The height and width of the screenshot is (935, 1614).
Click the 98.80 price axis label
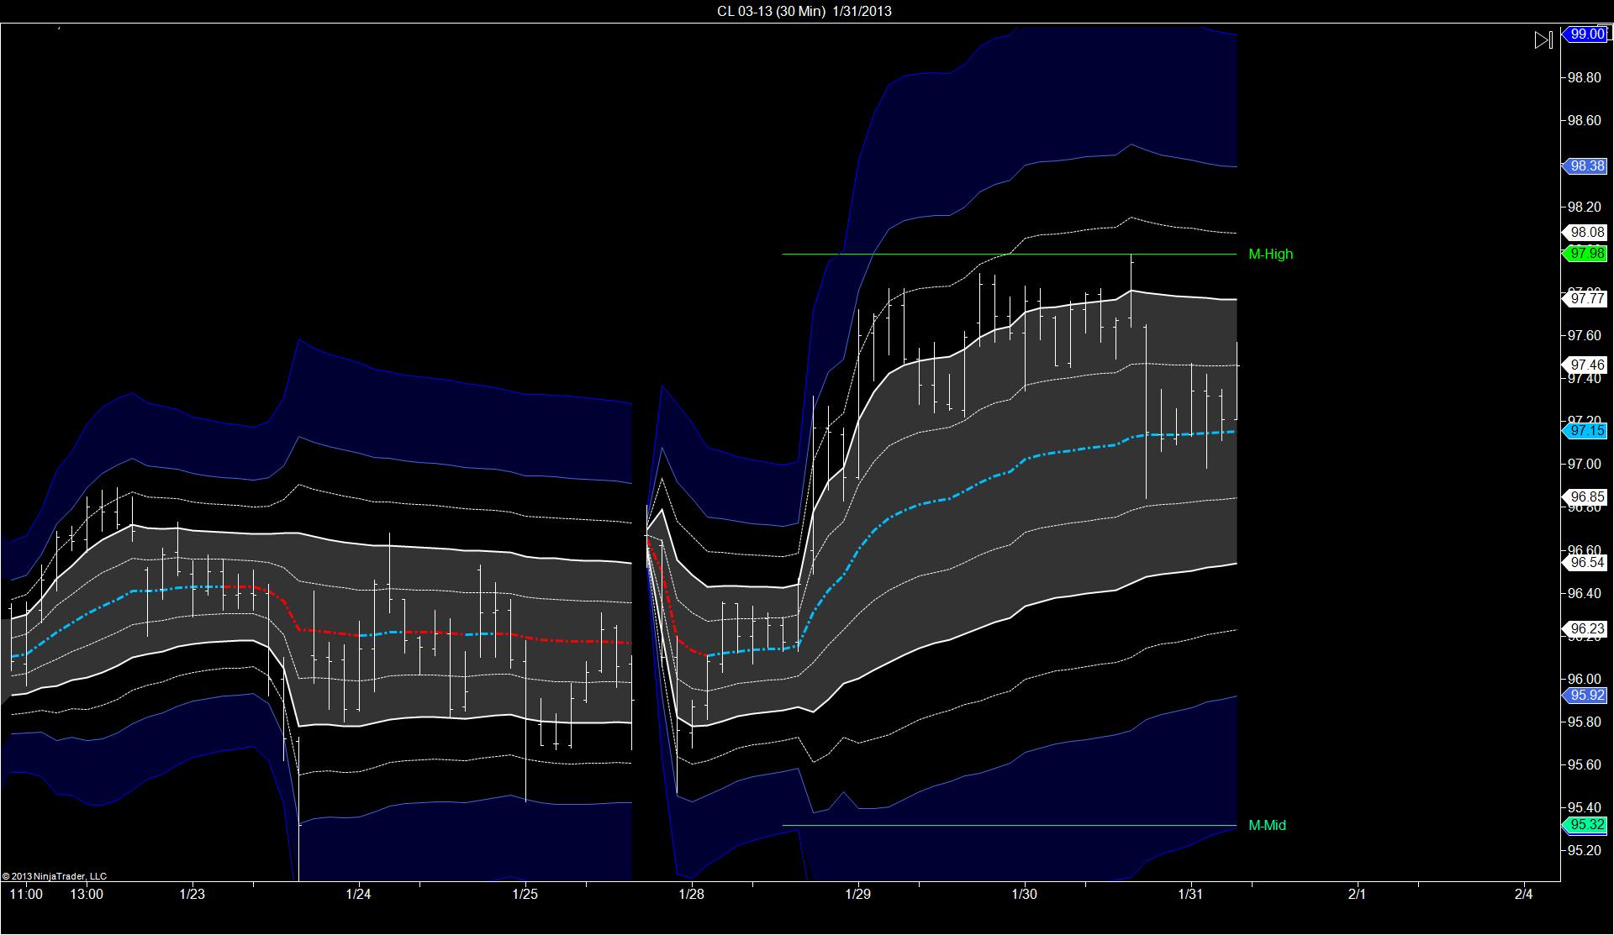1584,77
